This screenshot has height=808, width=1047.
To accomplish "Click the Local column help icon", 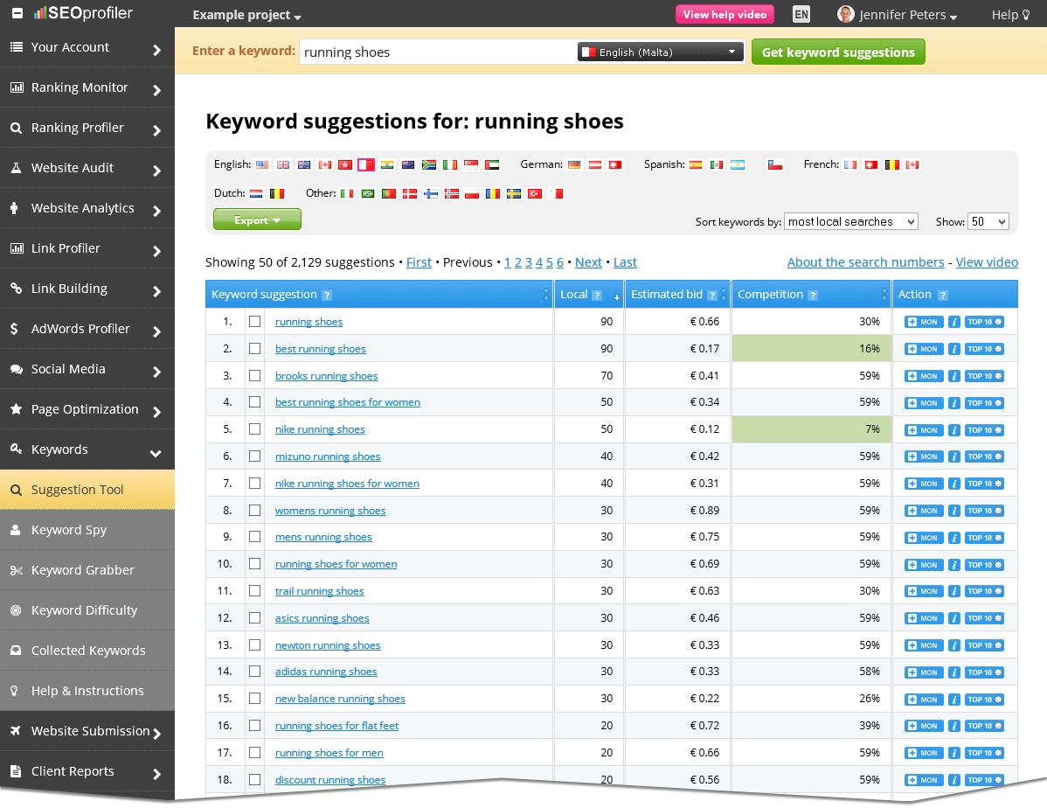I will click(x=596, y=295).
